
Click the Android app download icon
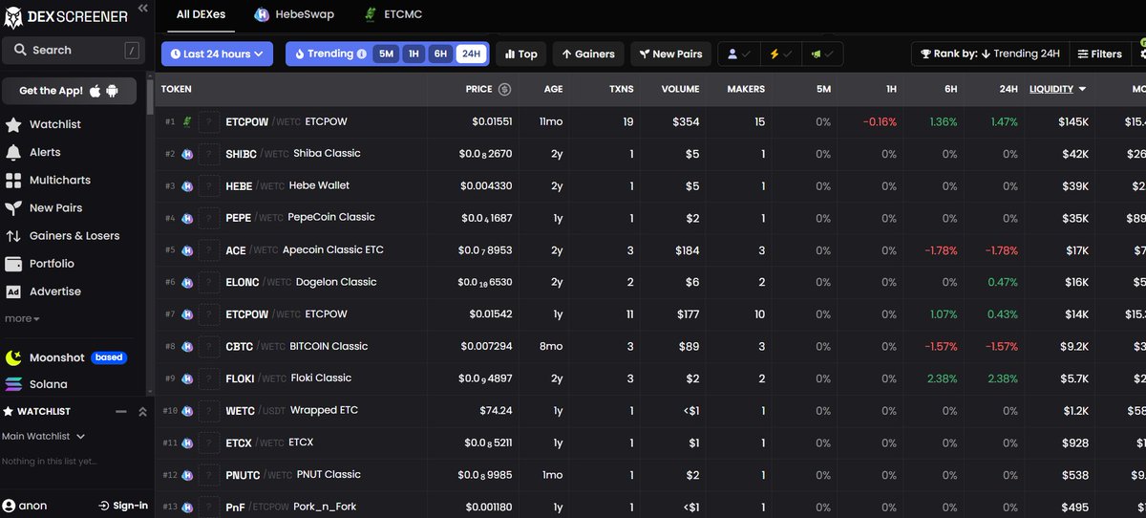pyautogui.click(x=112, y=91)
